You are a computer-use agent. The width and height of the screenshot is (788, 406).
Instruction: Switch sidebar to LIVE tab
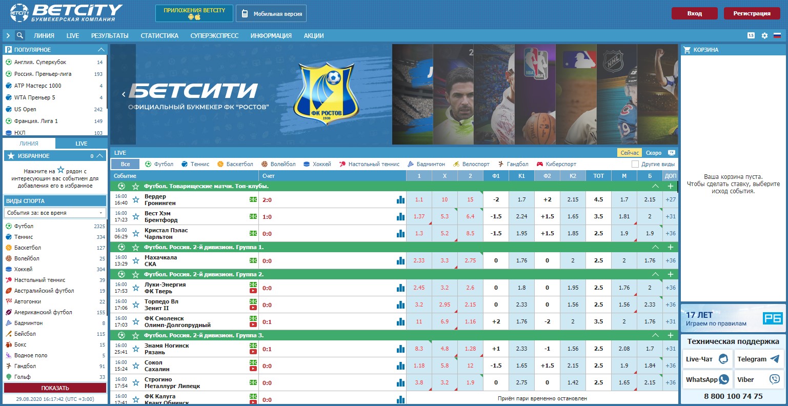(81, 144)
